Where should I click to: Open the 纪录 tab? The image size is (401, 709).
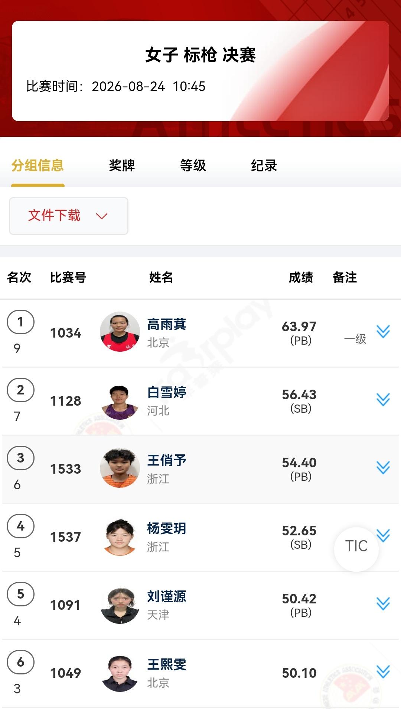coord(264,165)
